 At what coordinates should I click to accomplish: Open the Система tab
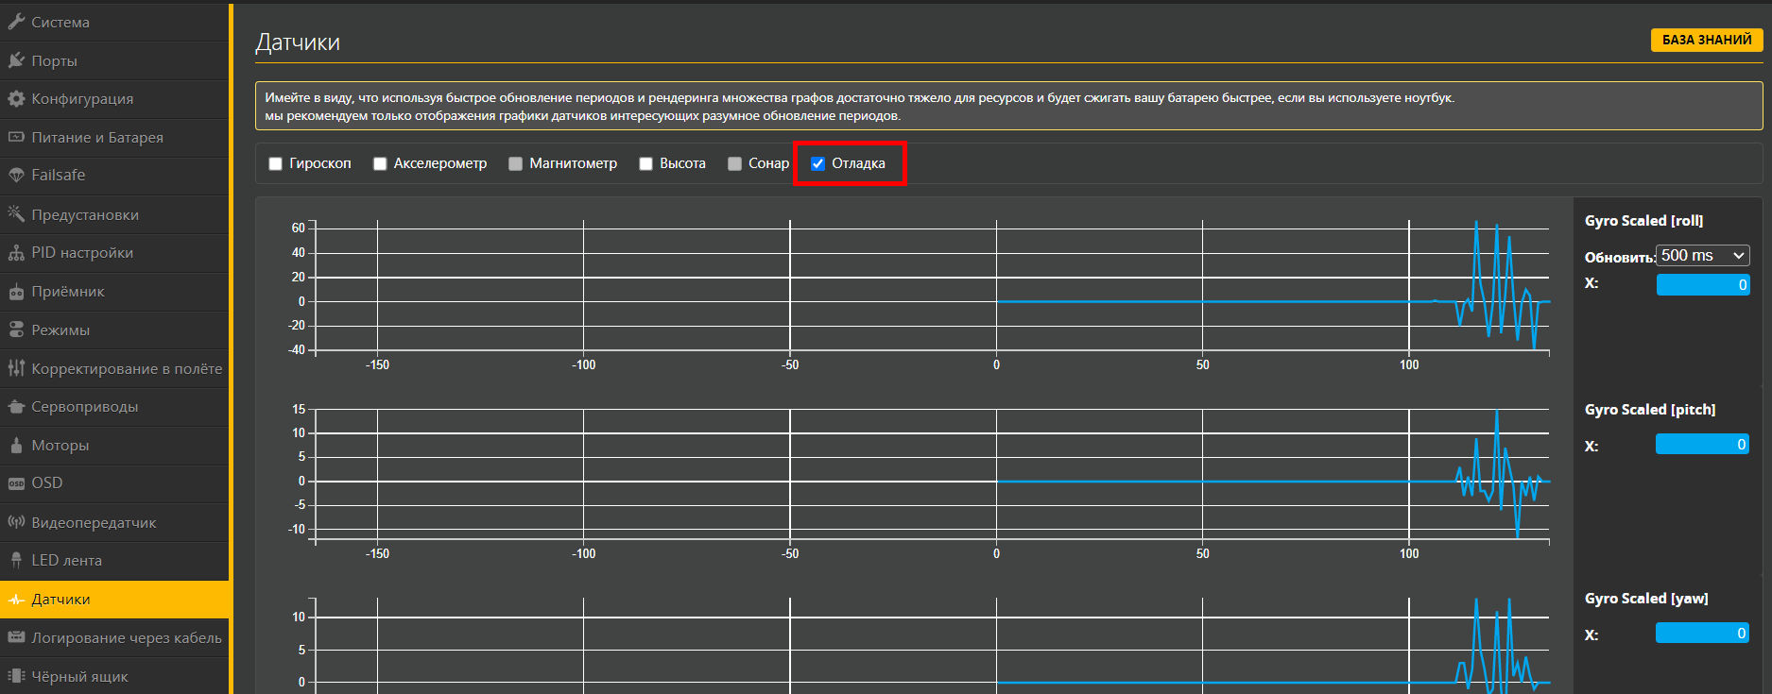pyautogui.click(x=114, y=22)
